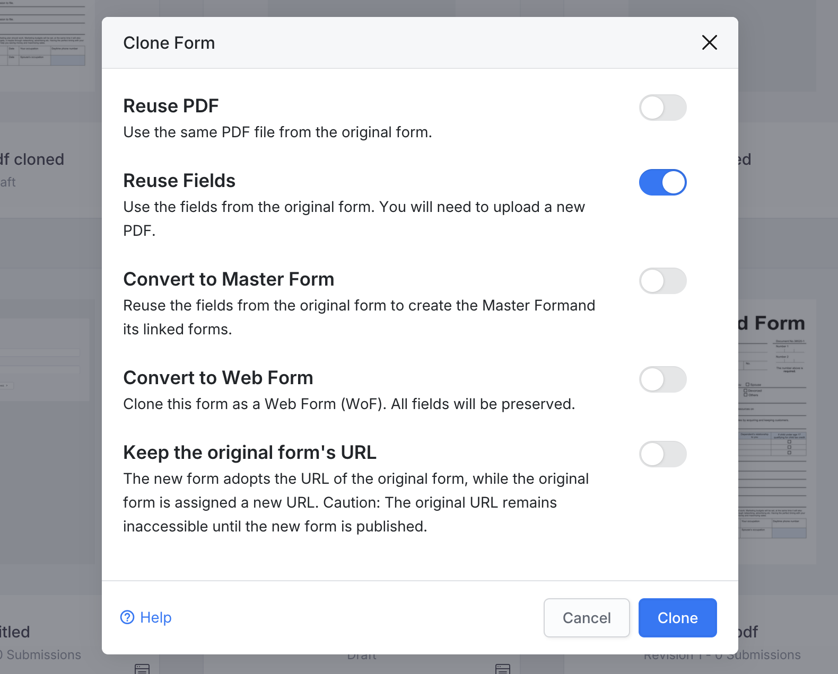Click the 'd Form' card heading
Image resolution: width=838 pixels, height=674 pixels.
click(x=772, y=323)
